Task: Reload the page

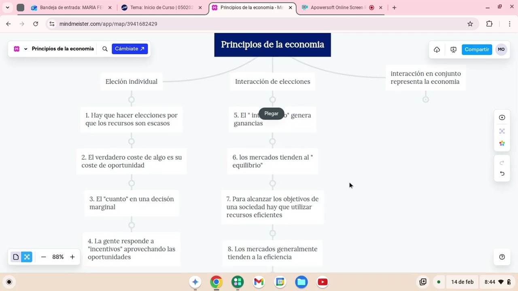Action: click(x=36, y=24)
